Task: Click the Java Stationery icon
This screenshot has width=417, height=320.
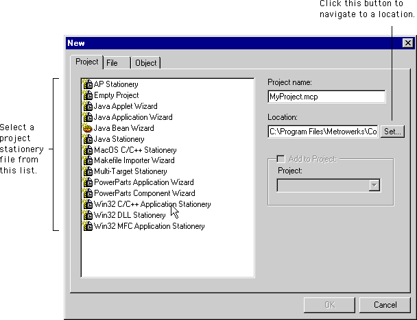Action: tap(87, 139)
